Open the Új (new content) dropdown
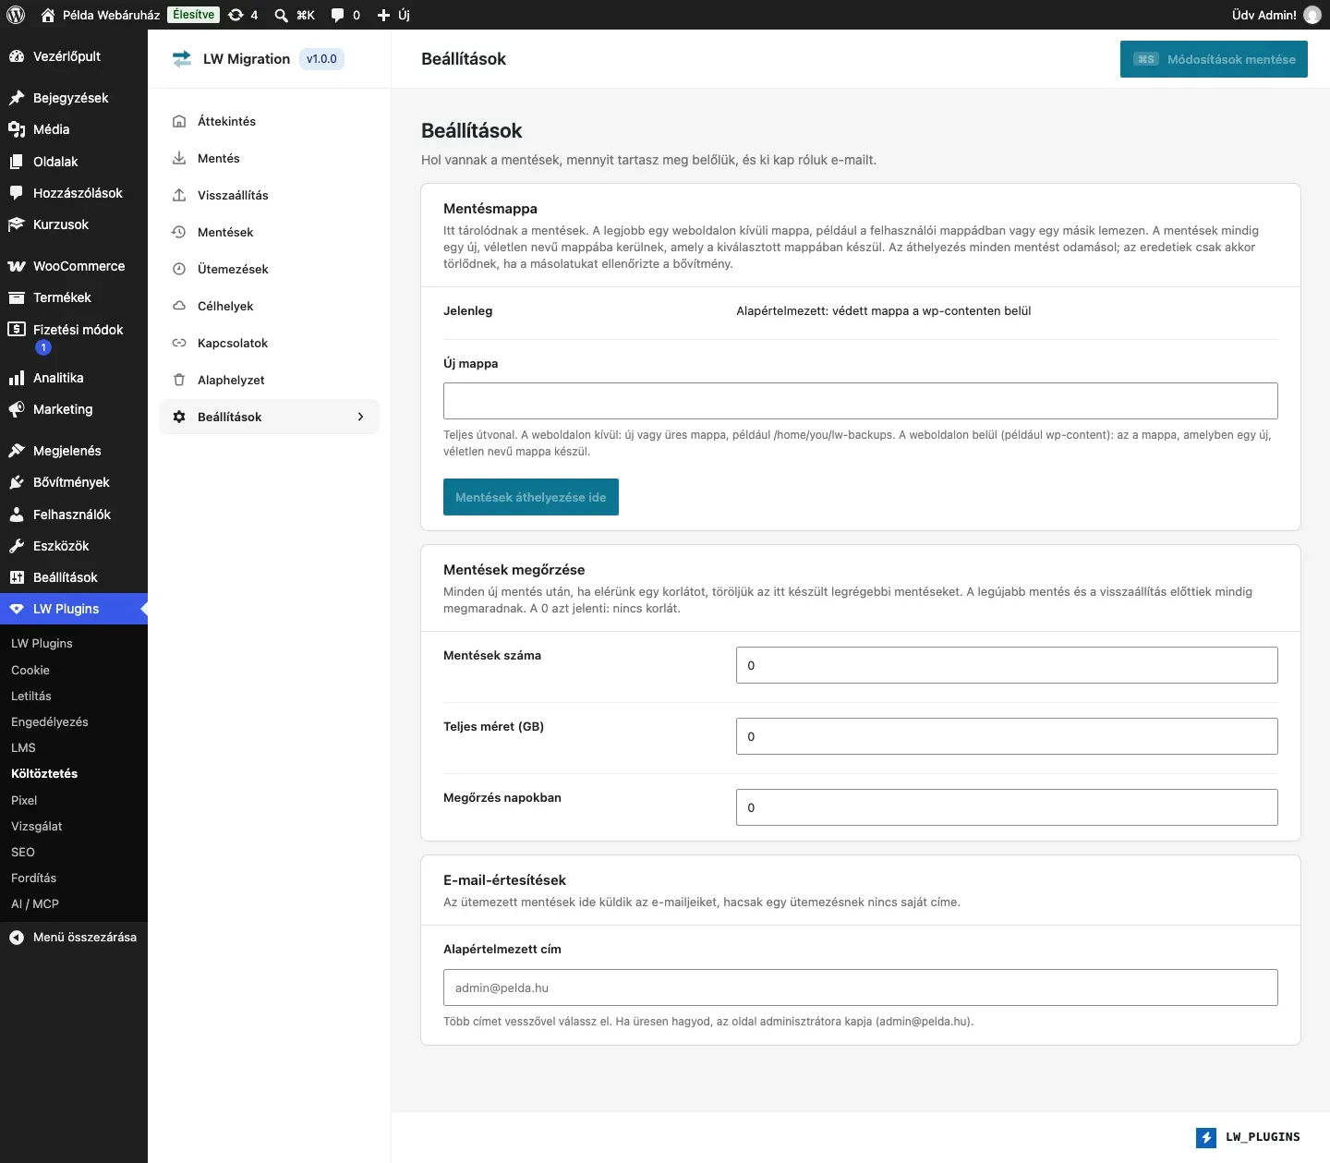Image resolution: width=1330 pixels, height=1163 pixels. (x=393, y=15)
